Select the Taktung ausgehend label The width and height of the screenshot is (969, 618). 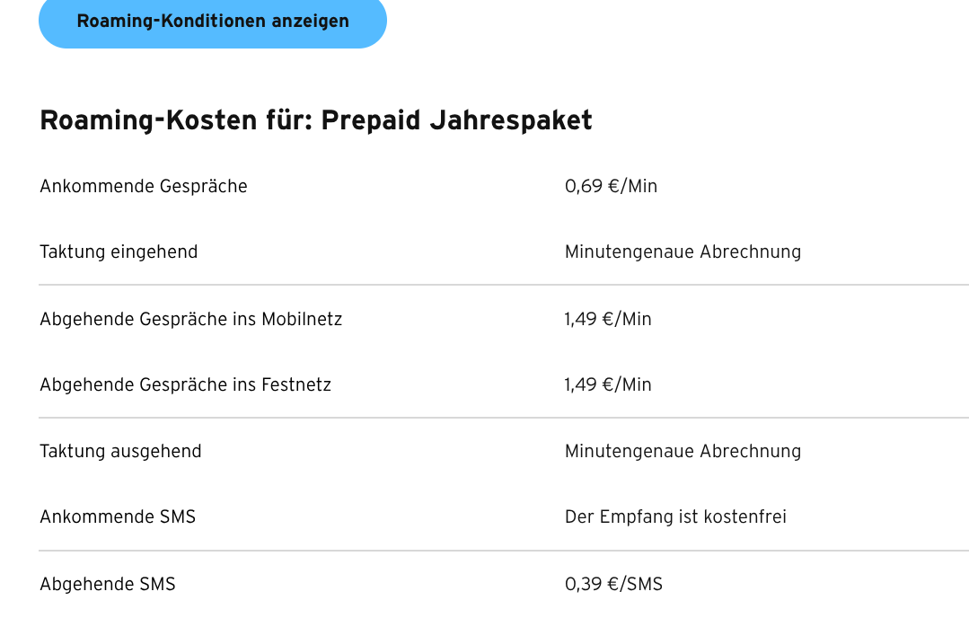point(120,451)
